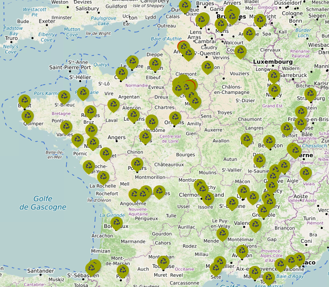Click the recycling marker near La Rochelle
The width and height of the screenshot is (329, 287).
[103, 177]
